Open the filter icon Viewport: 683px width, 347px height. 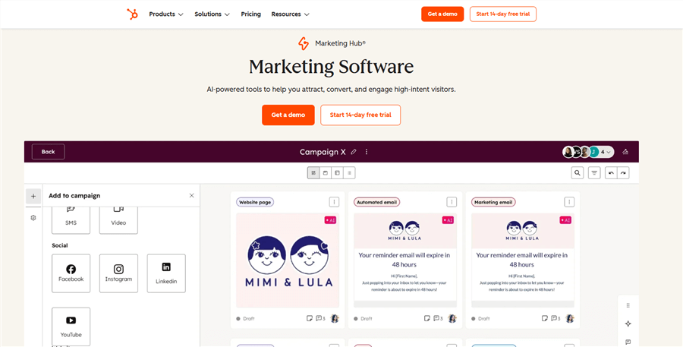594,173
